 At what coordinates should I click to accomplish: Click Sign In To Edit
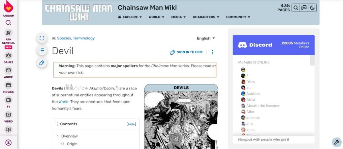point(187,52)
